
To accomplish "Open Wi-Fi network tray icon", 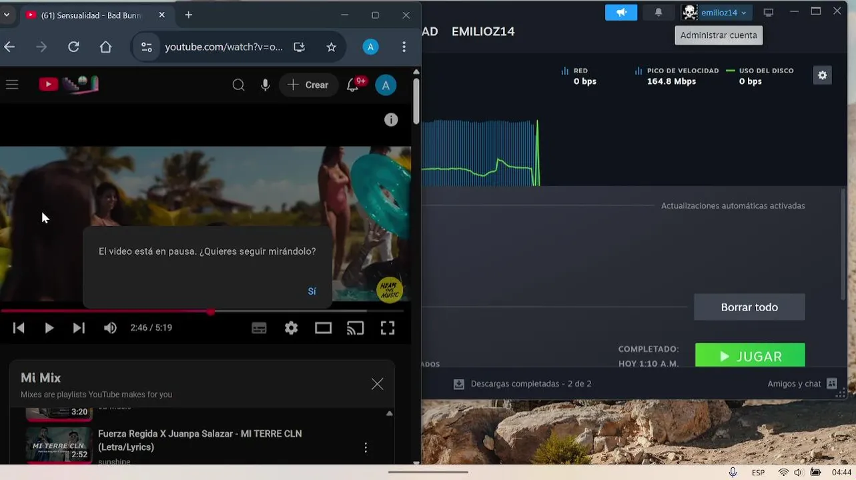I will (783, 473).
